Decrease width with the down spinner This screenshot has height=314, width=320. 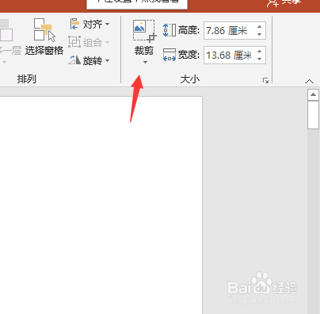[259, 59]
